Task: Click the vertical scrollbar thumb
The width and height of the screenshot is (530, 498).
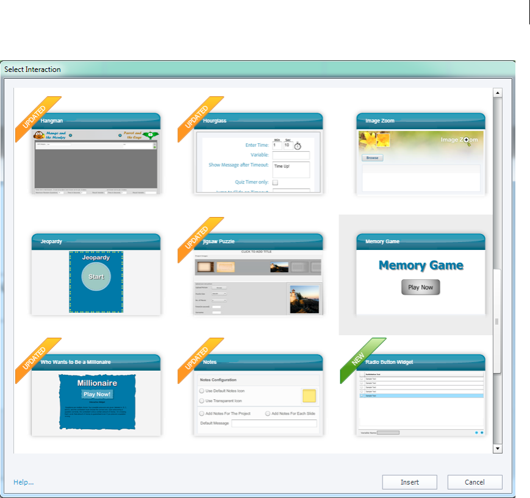Action: 497,321
